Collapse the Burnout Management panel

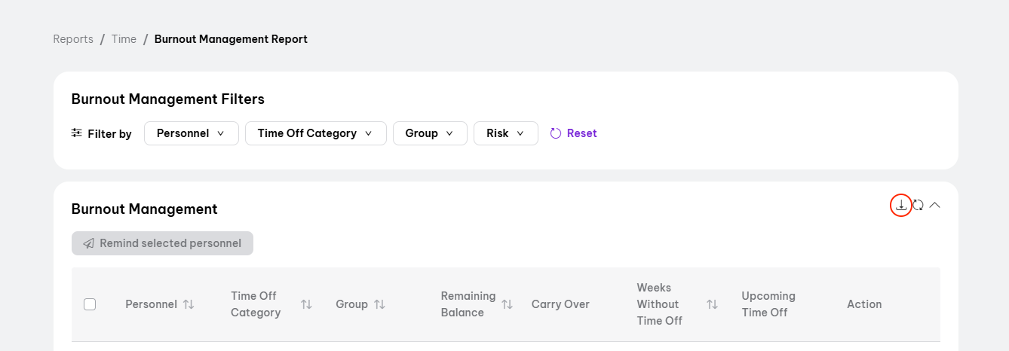coord(935,205)
